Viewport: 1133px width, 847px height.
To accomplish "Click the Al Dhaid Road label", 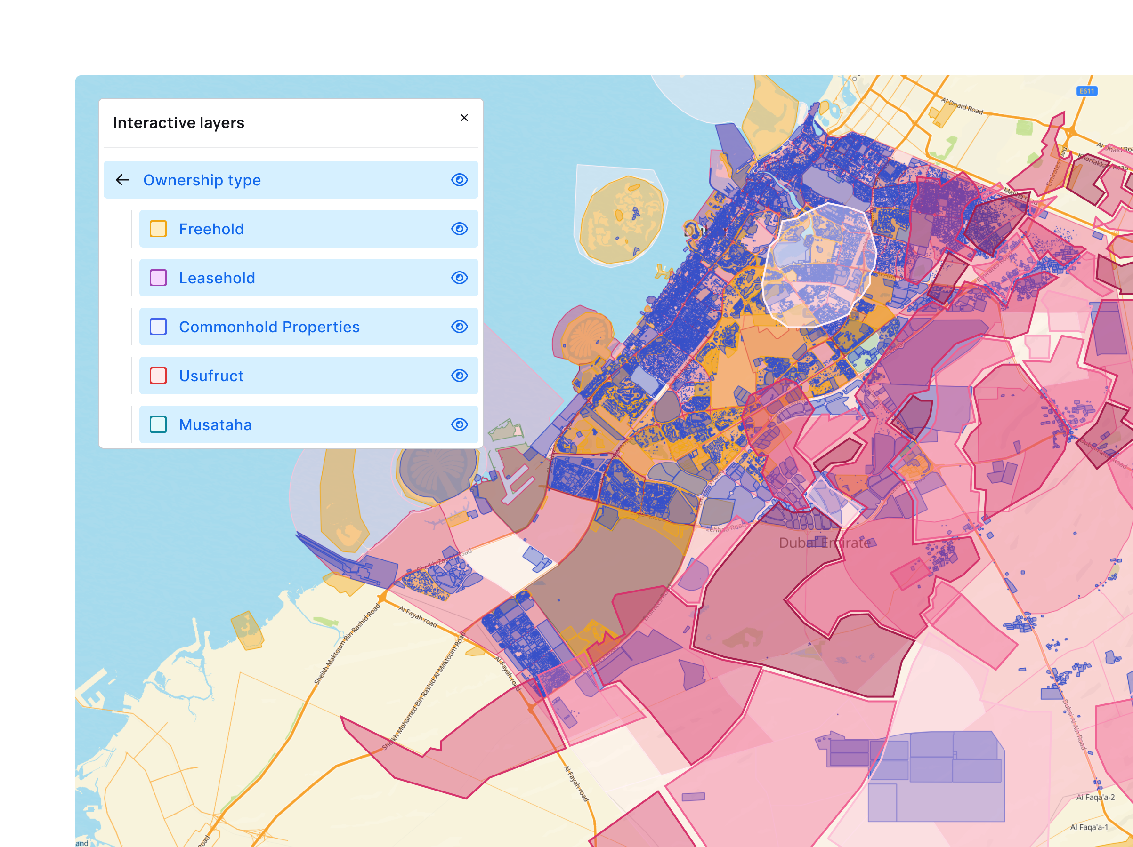I will tap(962, 106).
